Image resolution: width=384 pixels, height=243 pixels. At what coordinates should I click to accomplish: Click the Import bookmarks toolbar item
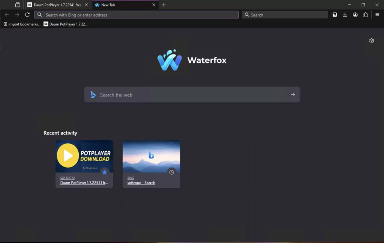tap(21, 24)
